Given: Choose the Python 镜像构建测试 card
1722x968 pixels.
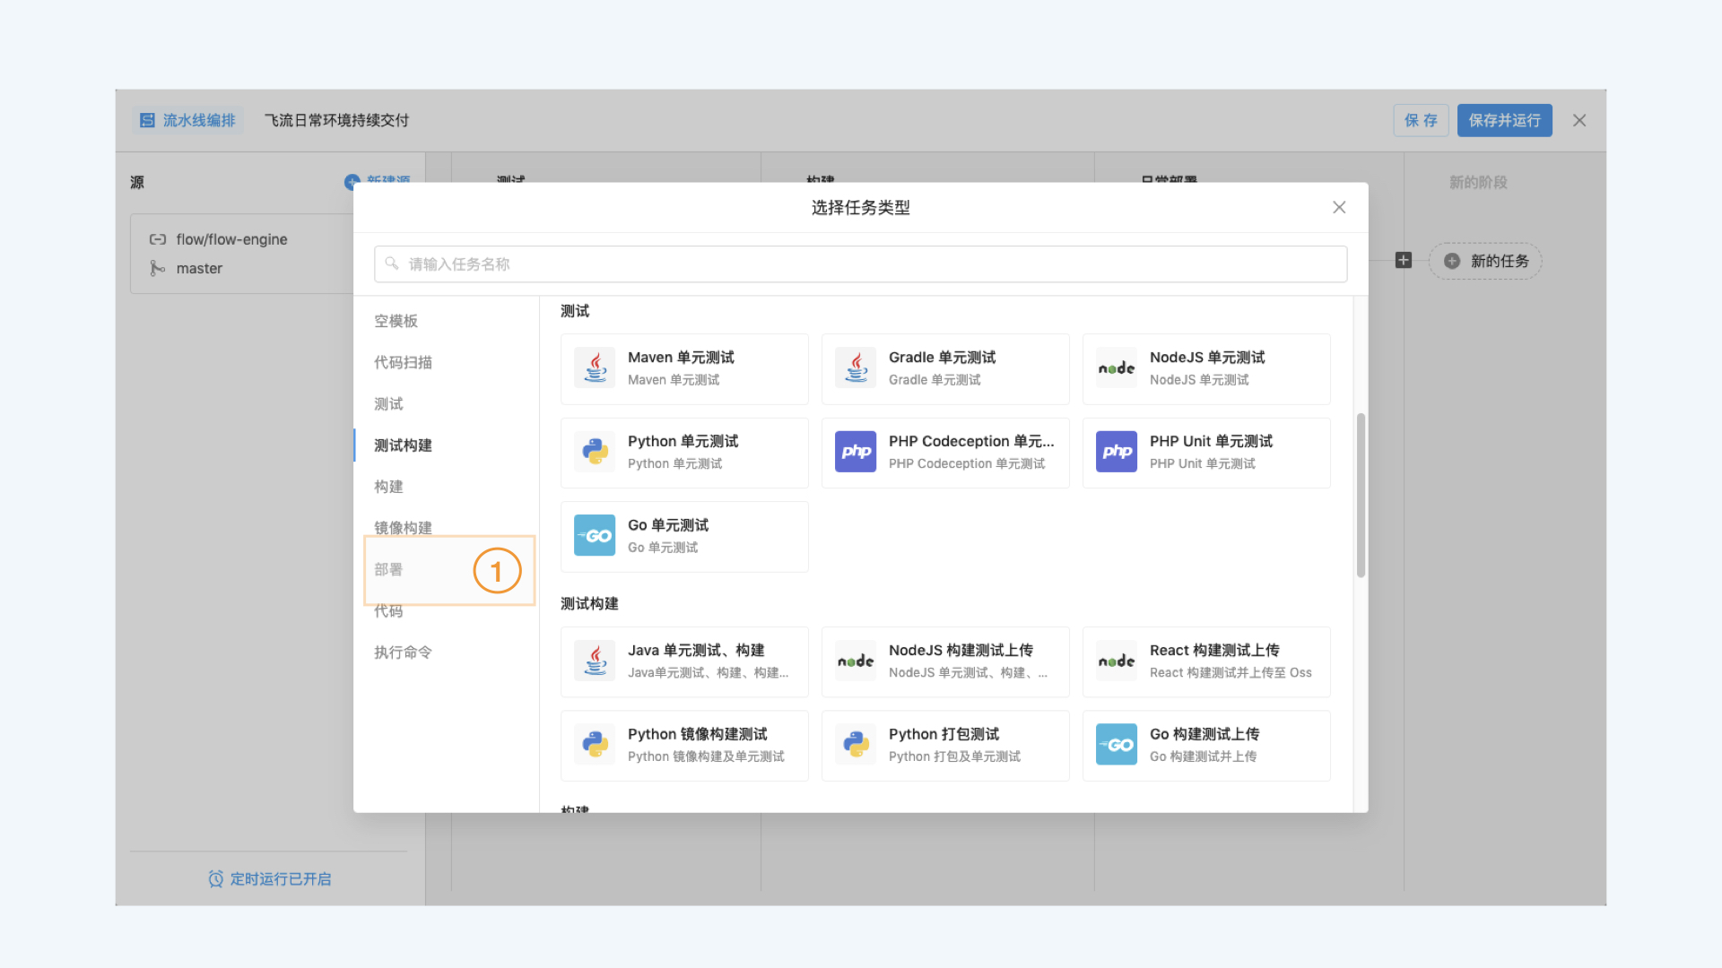Looking at the screenshot, I should (x=684, y=746).
